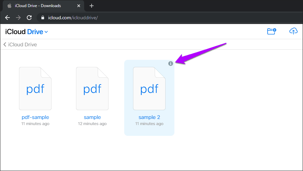Click the upload to cloud icon
The width and height of the screenshot is (303, 171).
(x=293, y=31)
